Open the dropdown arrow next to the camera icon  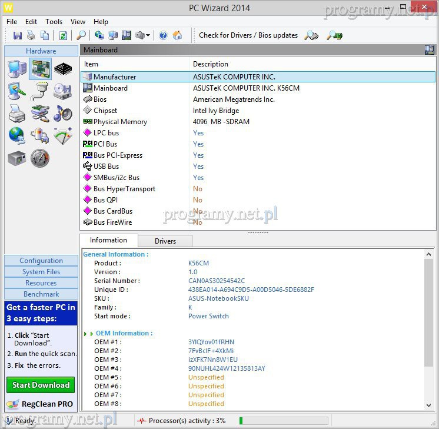[x=148, y=35]
